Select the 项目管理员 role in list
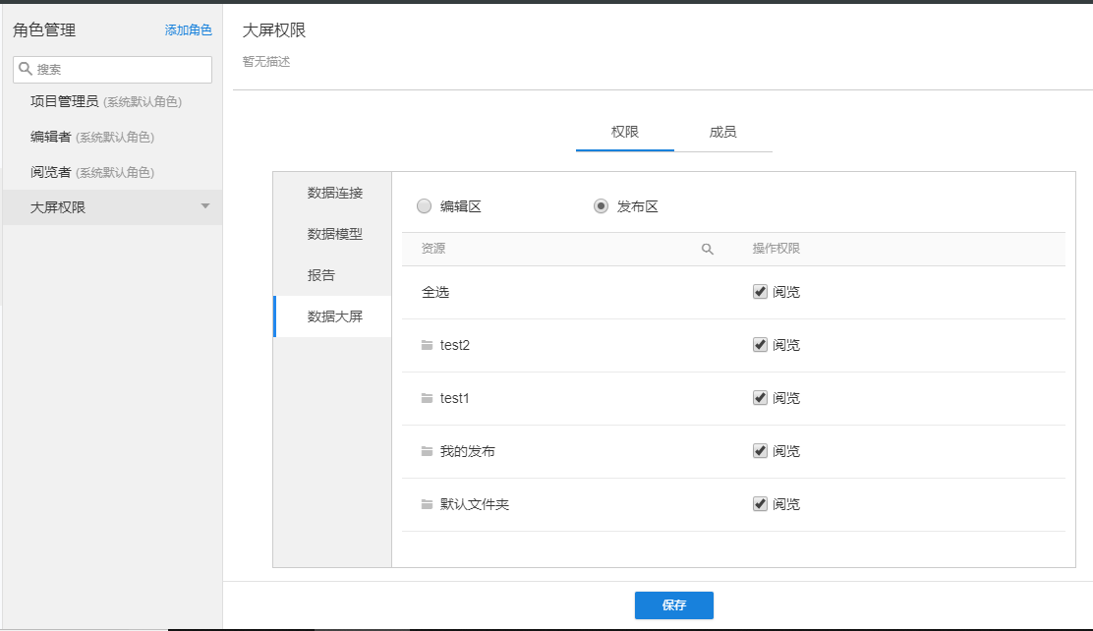Viewport: 1093px width, 631px height. [x=65, y=101]
